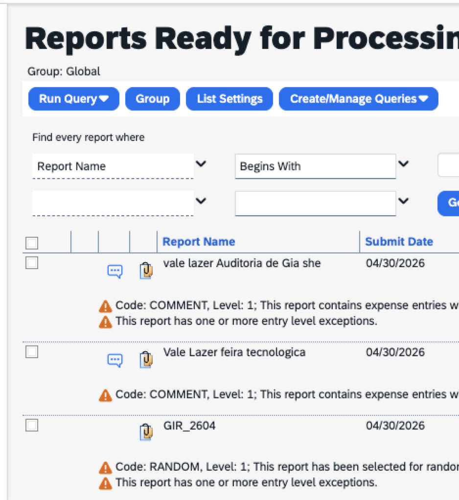The height and width of the screenshot is (500, 459).
Task: Click Code: RANDOM exception message text
Action: 287,467
